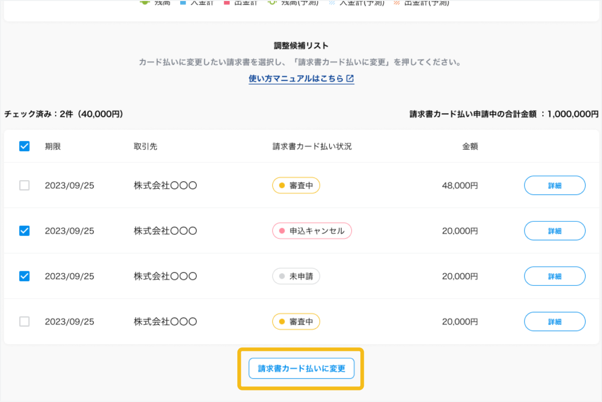Click the 請求書カード払い状況 column header
The width and height of the screenshot is (602, 402).
click(x=312, y=147)
